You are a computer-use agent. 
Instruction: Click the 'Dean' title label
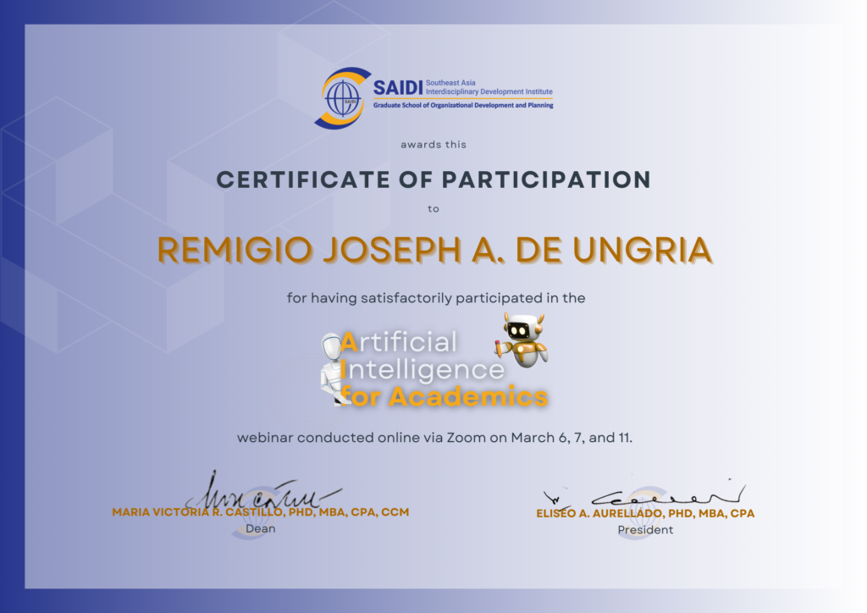point(260,528)
